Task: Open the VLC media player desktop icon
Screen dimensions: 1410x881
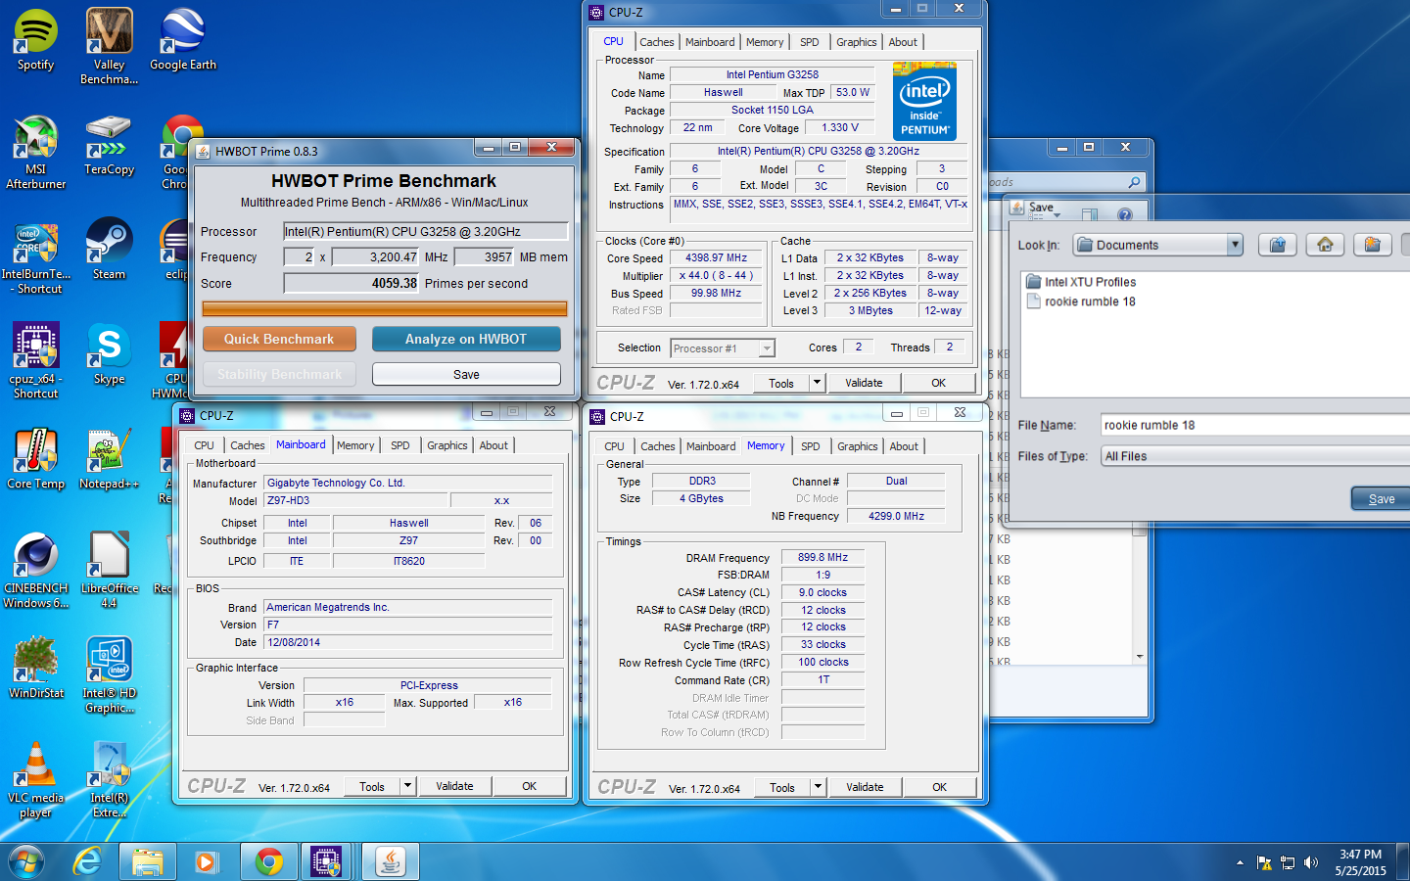Action: 35,780
